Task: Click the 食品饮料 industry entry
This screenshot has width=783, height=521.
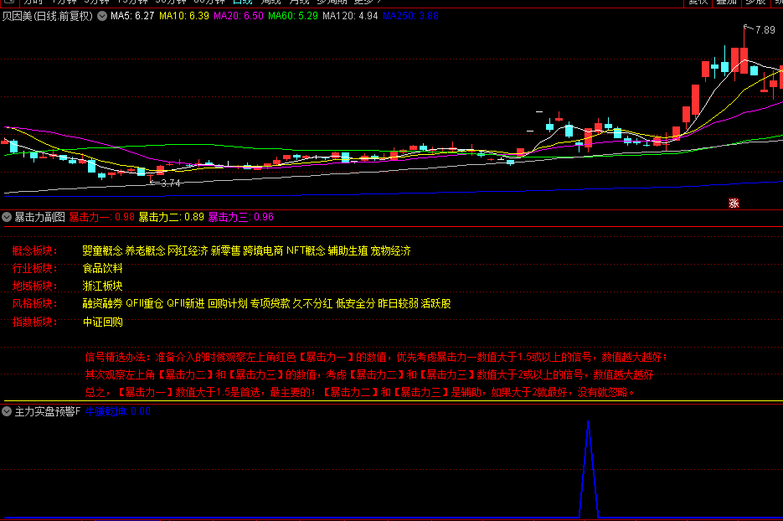Action: [102, 268]
